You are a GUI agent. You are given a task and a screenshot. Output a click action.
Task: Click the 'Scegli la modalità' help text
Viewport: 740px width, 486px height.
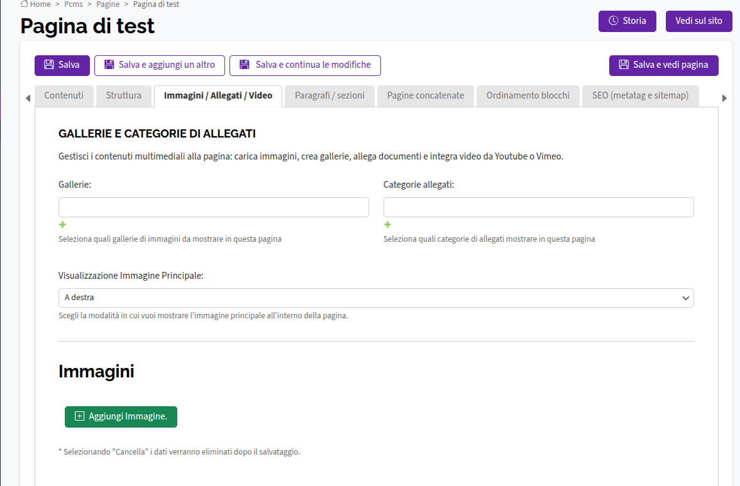[x=204, y=315]
